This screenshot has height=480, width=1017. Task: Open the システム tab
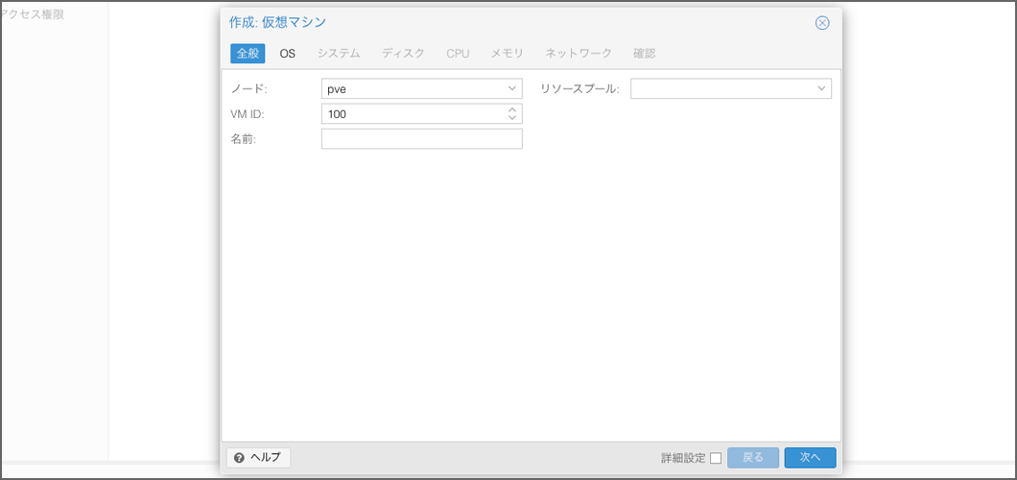tap(339, 53)
